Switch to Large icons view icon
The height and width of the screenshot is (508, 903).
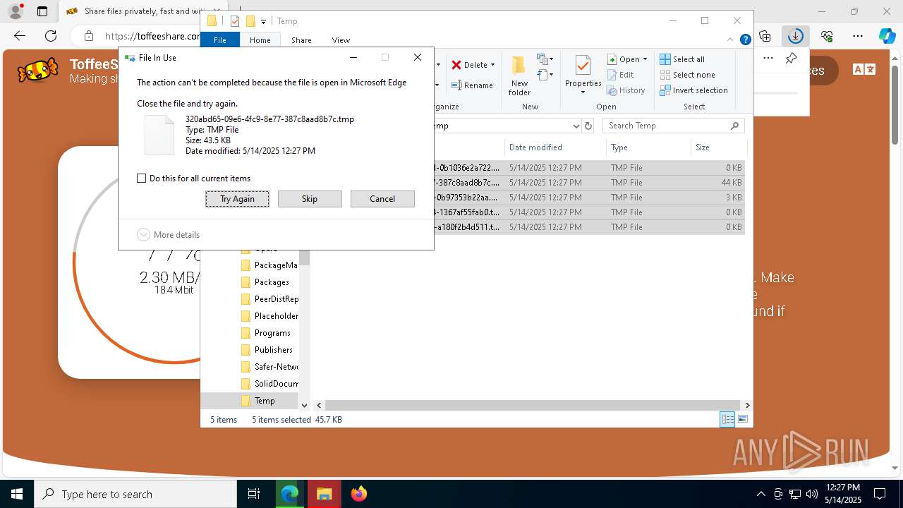click(x=742, y=420)
